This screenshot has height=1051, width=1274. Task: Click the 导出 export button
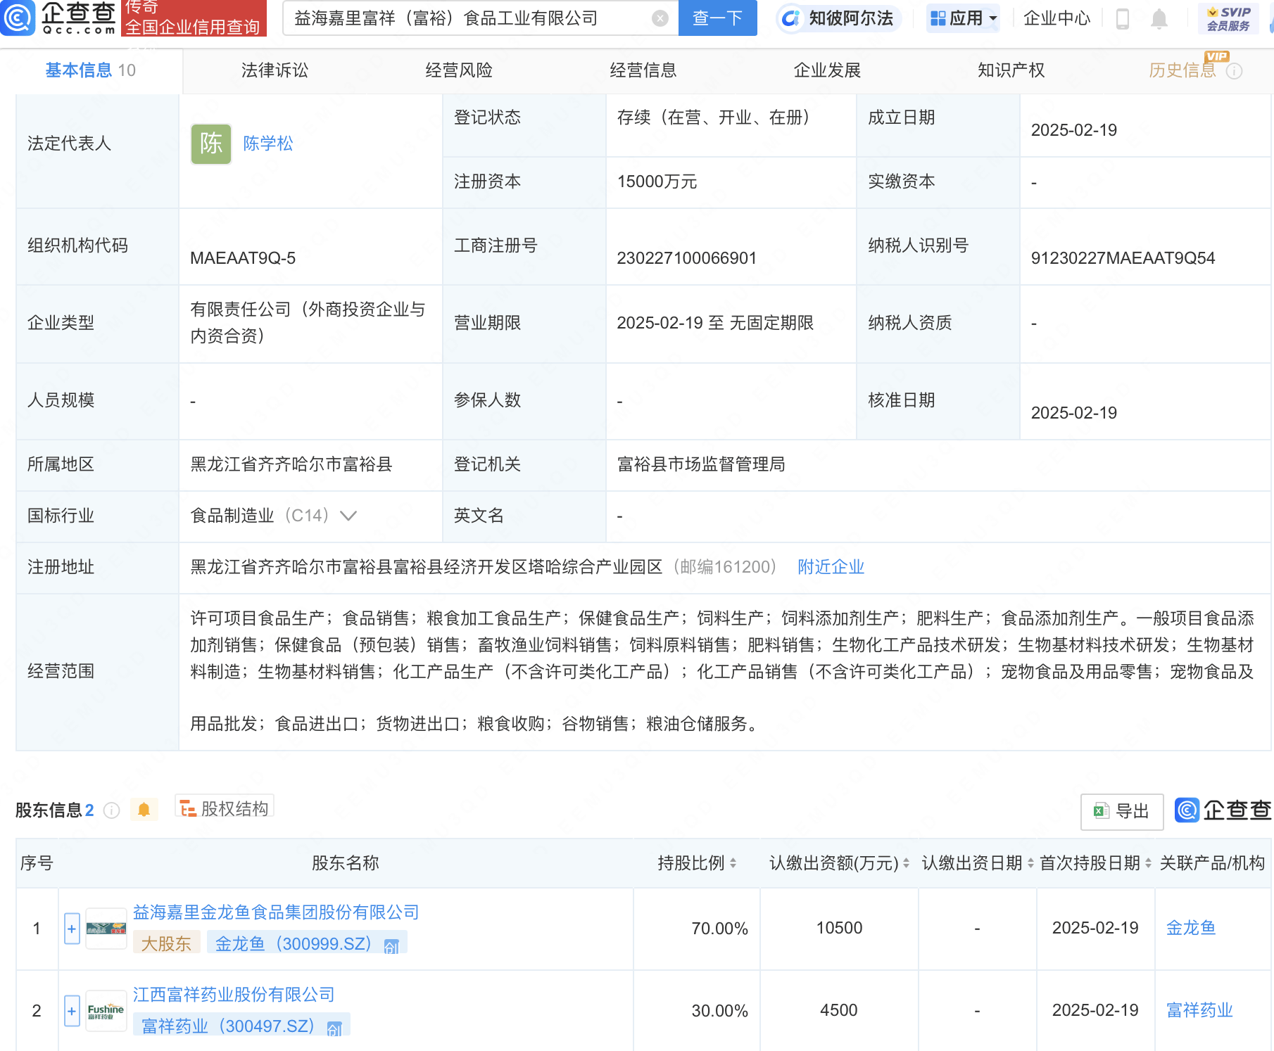click(x=1122, y=811)
